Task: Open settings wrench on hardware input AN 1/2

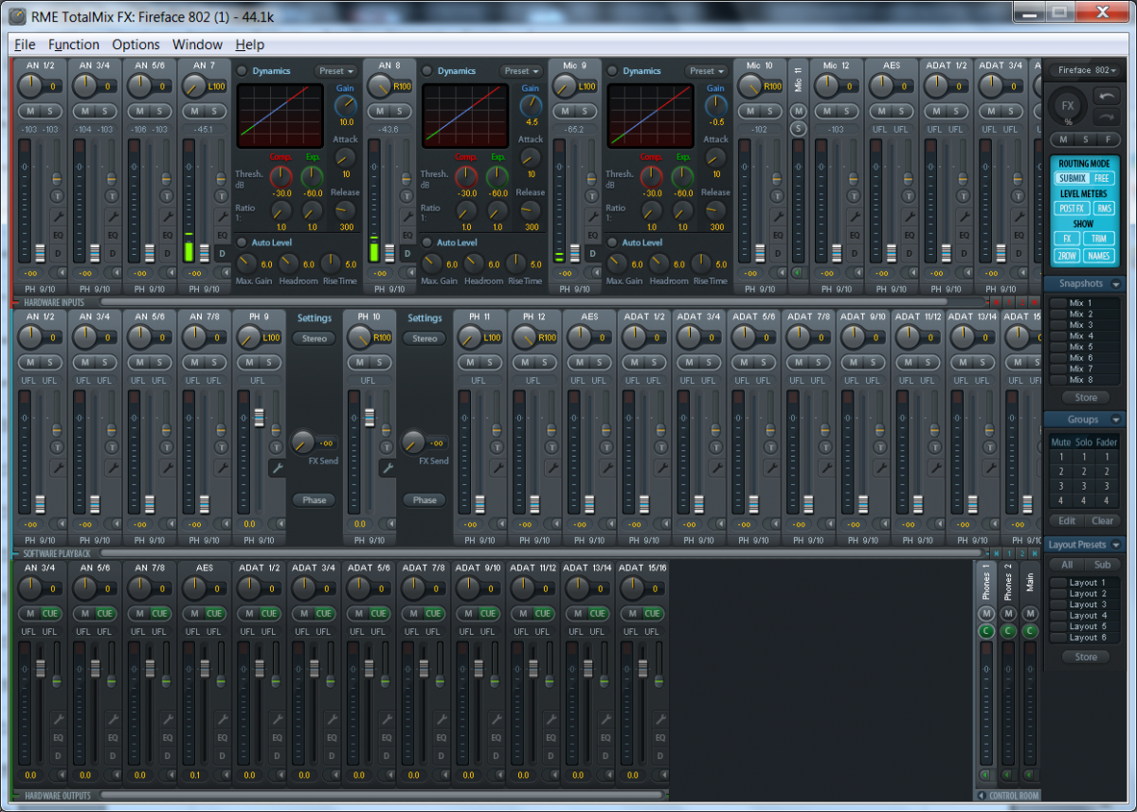Action: (58, 217)
